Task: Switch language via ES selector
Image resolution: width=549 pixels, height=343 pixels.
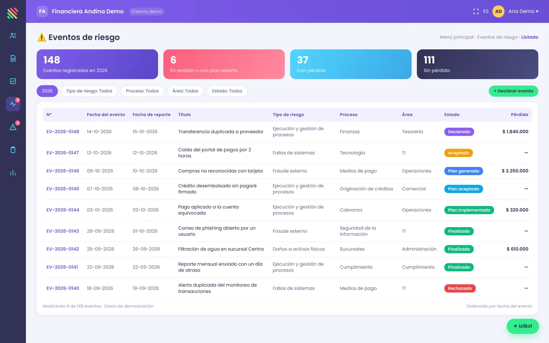Action: click(x=486, y=11)
